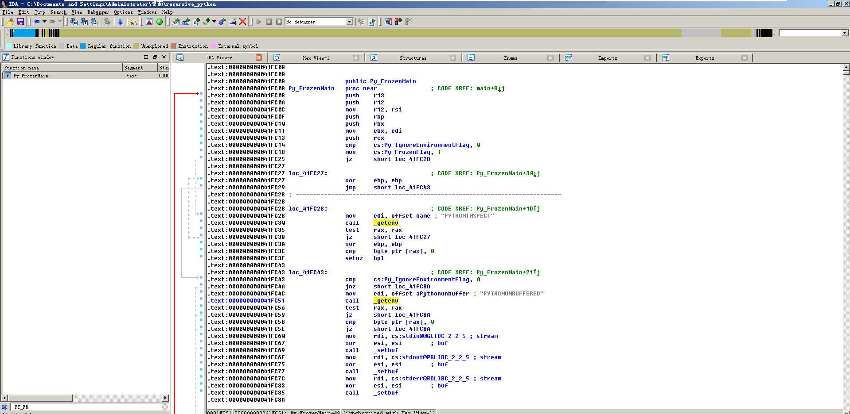Maximize the Functions window panel
This screenshot has width=850, height=414.
tap(146, 57)
